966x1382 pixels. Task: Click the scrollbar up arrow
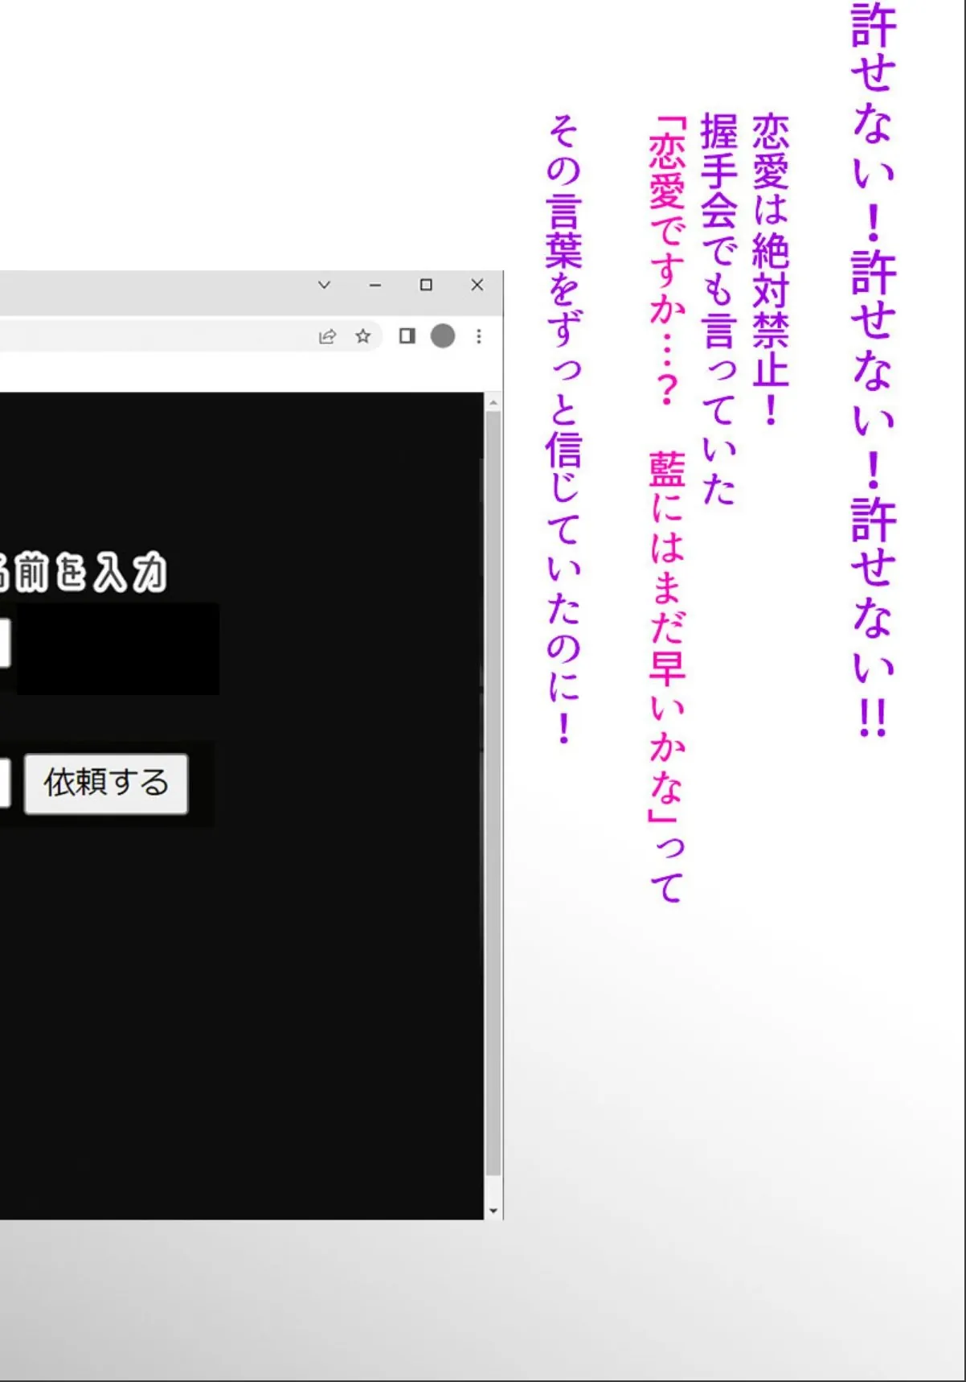click(x=493, y=401)
